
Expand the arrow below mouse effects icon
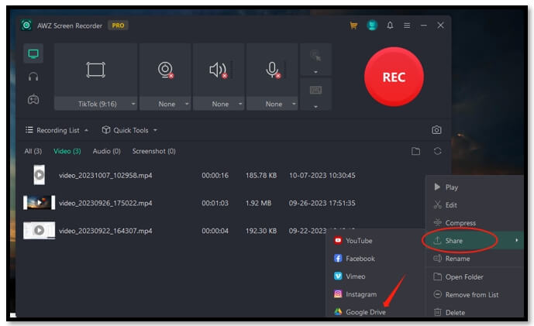[315, 72]
